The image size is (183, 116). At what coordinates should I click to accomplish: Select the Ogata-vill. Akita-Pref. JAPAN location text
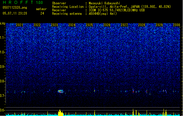coord(130,7)
